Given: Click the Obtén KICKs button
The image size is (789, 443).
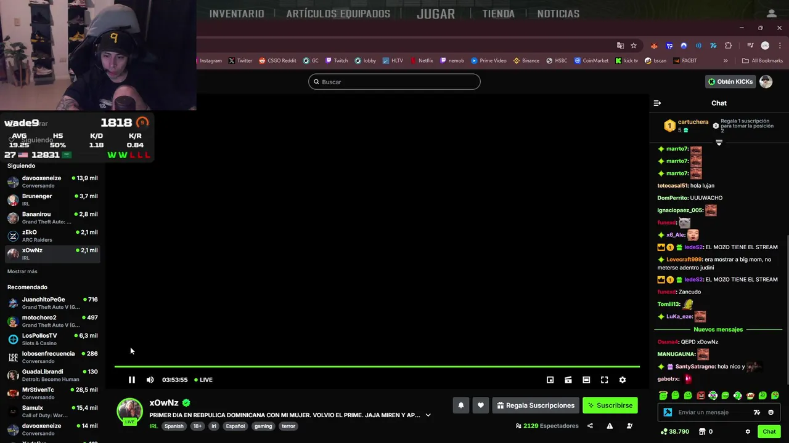Looking at the screenshot, I should pos(730,82).
